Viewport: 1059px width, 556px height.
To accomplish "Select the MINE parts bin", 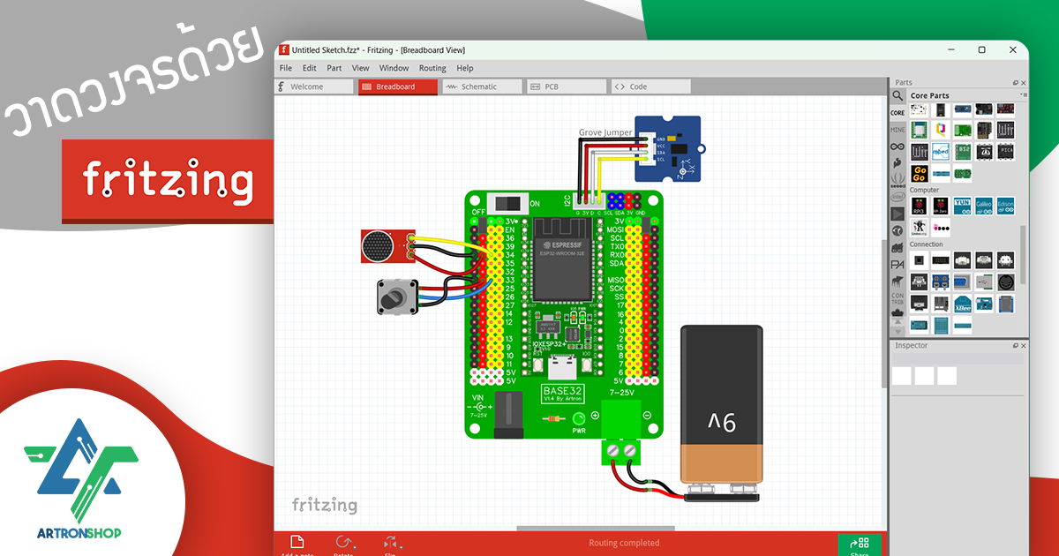I will click(898, 130).
